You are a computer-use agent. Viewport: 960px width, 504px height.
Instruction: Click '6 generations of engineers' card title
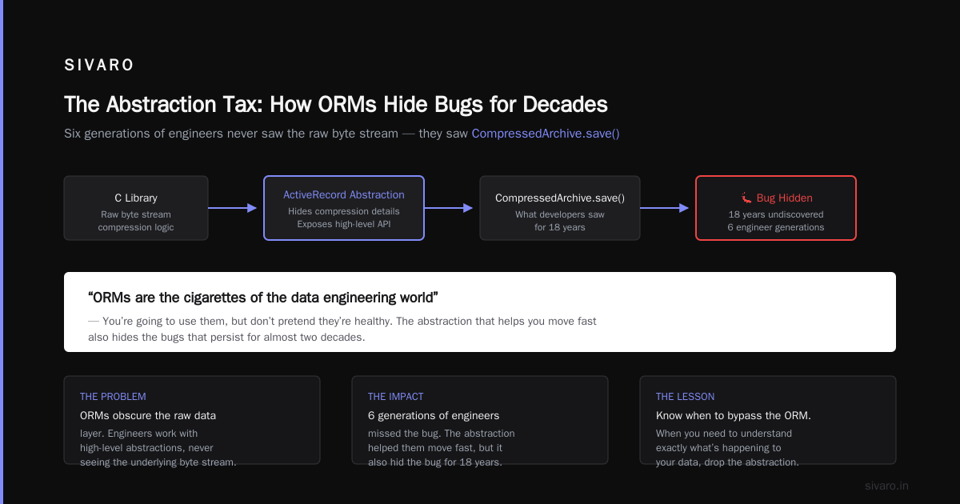[434, 415]
